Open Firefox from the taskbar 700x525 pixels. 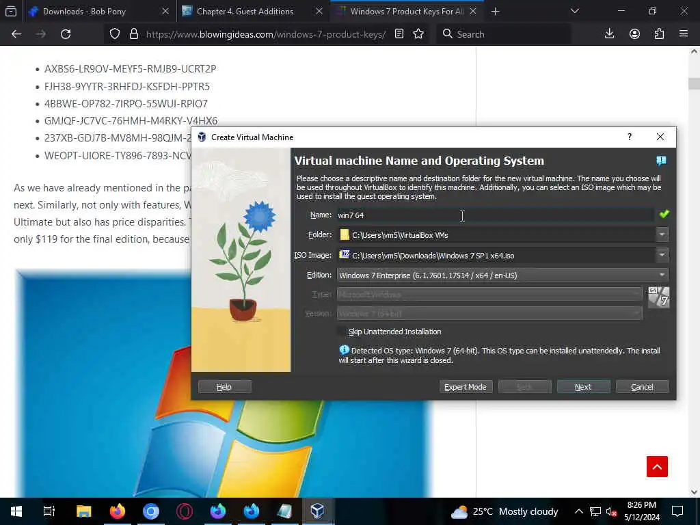pyautogui.click(x=118, y=511)
